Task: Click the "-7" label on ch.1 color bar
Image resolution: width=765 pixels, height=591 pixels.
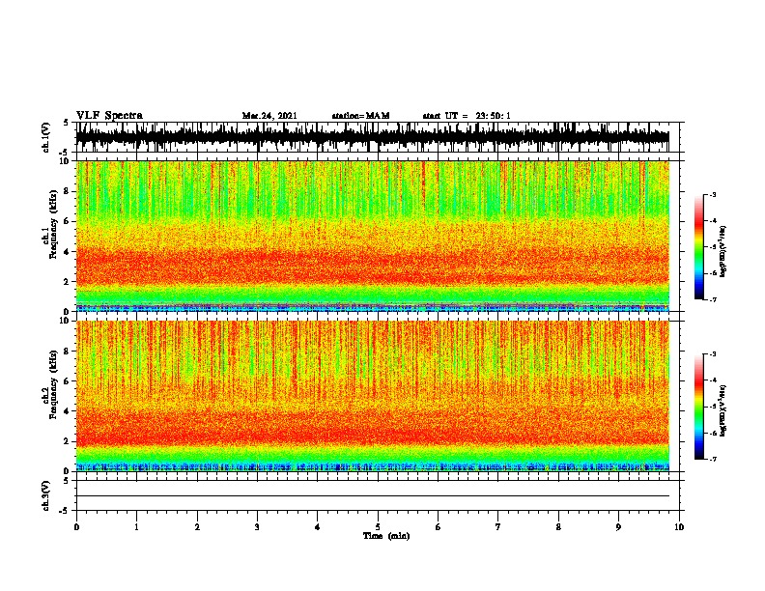Action: pyautogui.click(x=712, y=299)
